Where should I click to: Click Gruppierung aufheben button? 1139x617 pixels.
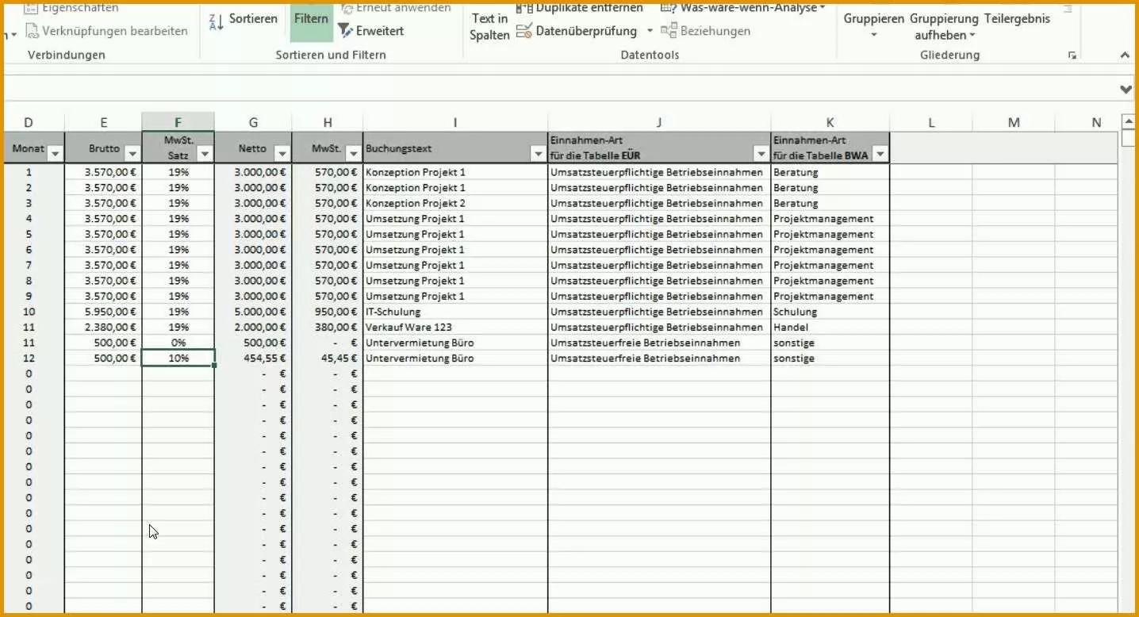point(944,26)
